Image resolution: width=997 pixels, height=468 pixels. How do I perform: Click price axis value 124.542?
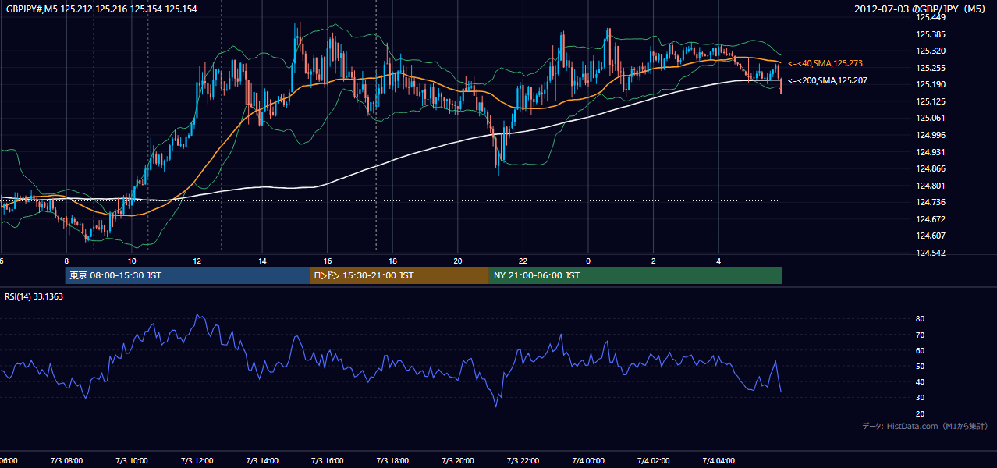931,253
